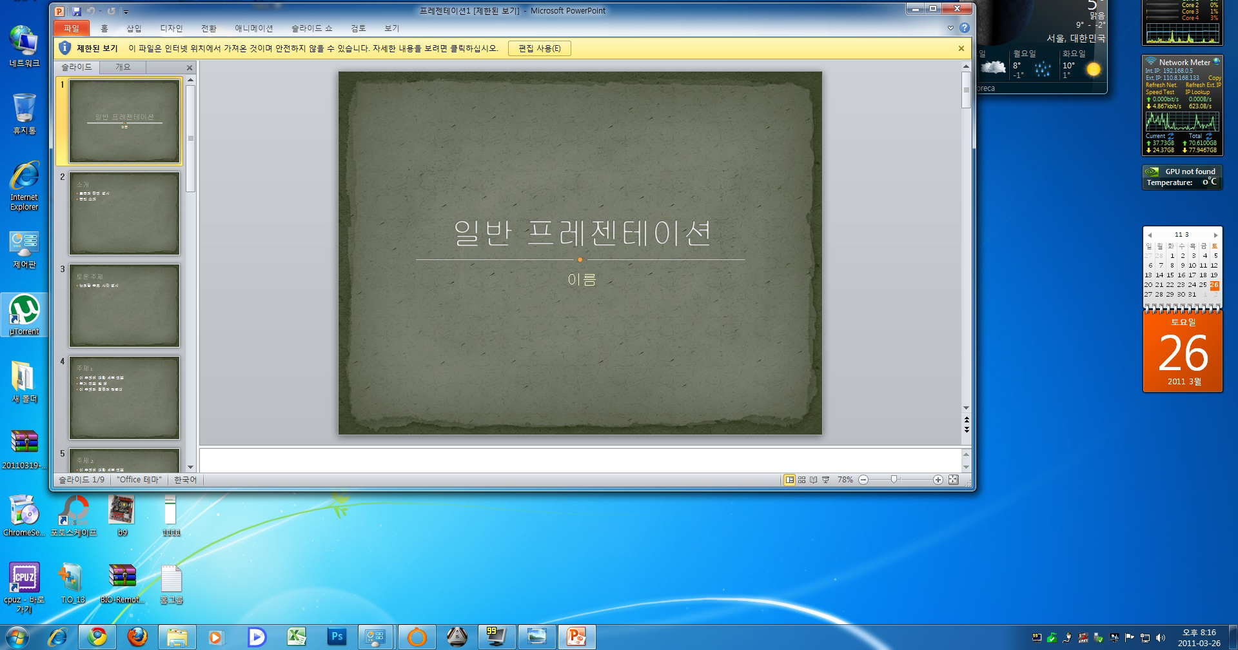Click Copy in Network Meter gadget
The width and height of the screenshot is (1238, 650).
1215,78
